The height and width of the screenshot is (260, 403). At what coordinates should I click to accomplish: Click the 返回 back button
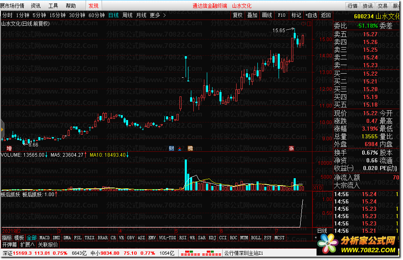(325, 15)
